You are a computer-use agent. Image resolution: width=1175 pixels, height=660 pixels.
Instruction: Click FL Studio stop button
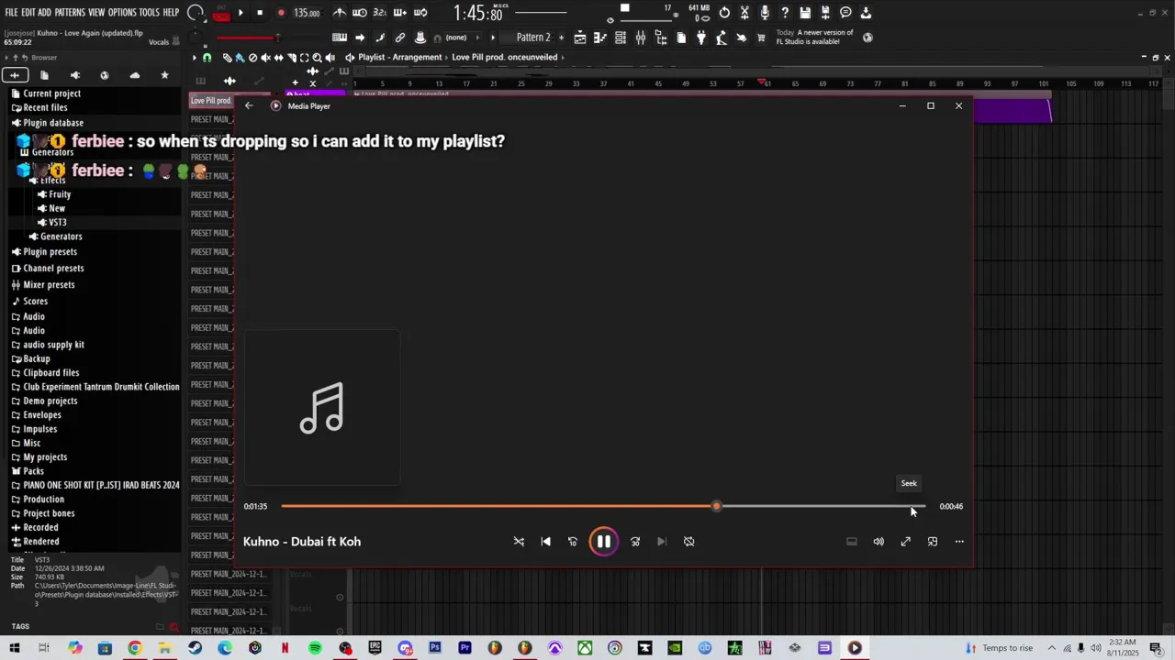[x=260, y=13]
